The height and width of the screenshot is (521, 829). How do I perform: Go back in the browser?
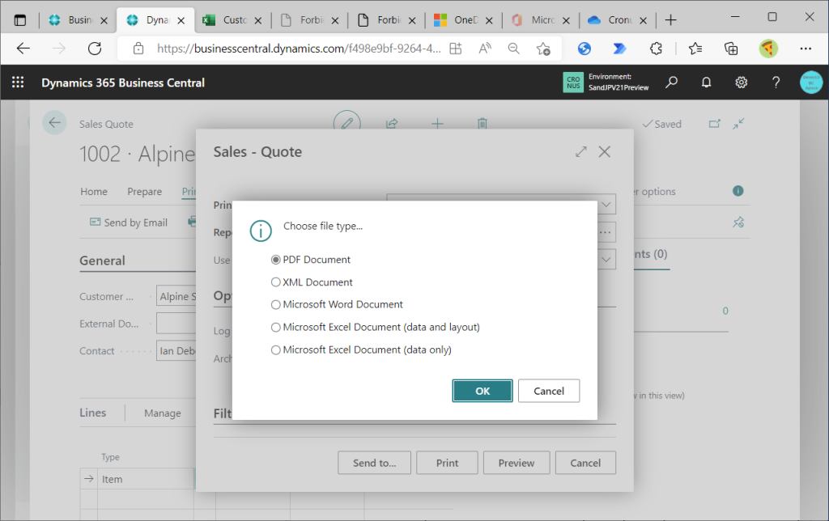point(23,49)
